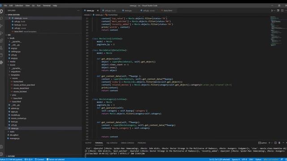287x161 pixels.
Task: Open the File menu
Action: (x=5, y=6)
